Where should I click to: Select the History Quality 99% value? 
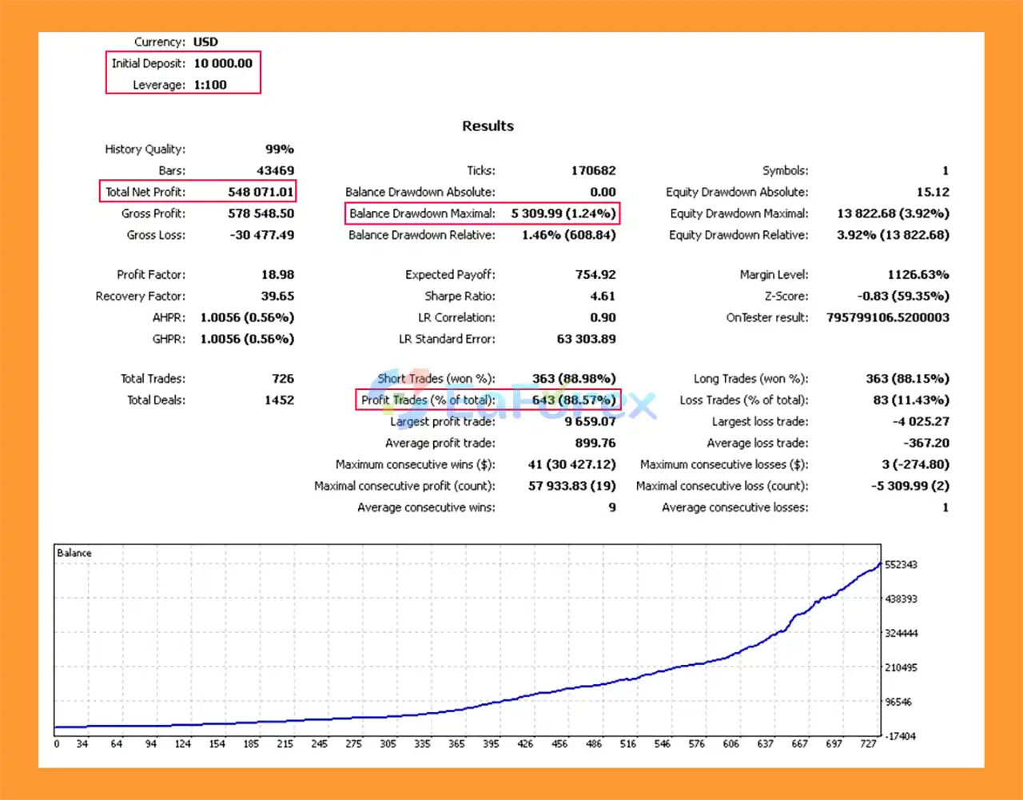(280, 149)
